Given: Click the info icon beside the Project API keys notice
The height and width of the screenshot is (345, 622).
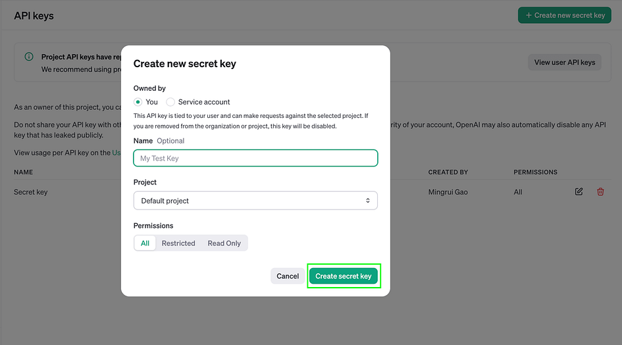Looking at the screenshot, I should click(29, 57).
